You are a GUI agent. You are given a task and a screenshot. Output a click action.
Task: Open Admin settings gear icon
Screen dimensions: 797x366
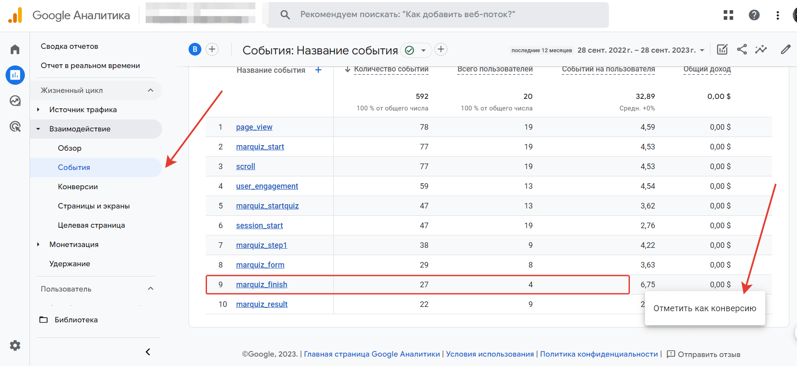click(x=15, y=345)
